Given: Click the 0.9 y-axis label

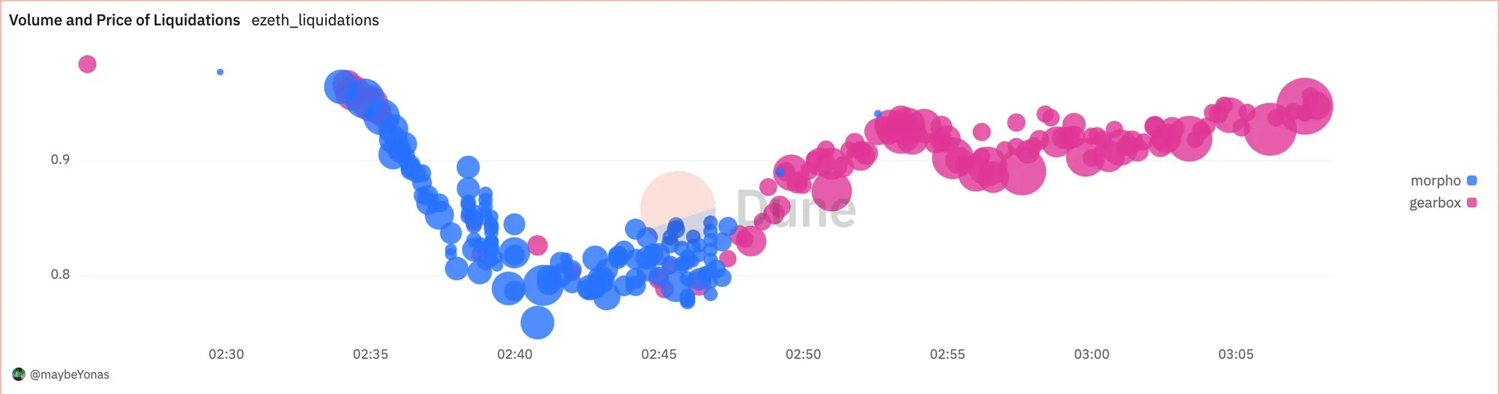Looking at the screenshot, I should click(60, 160).
